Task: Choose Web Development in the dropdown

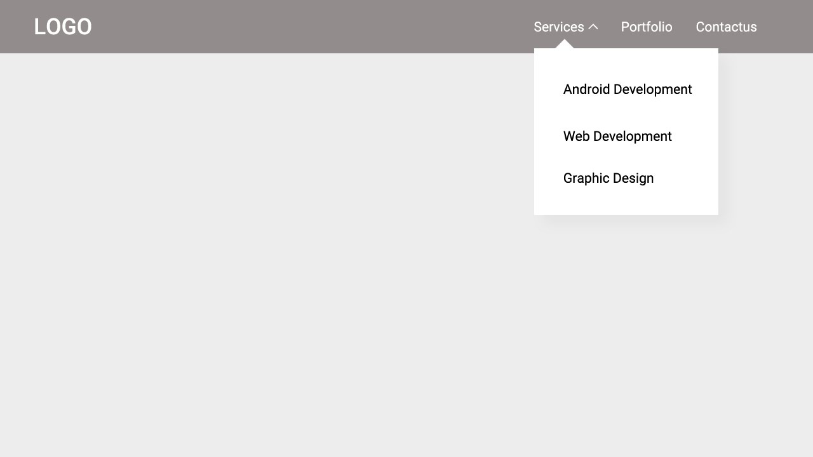Action: tap(617, 136)
